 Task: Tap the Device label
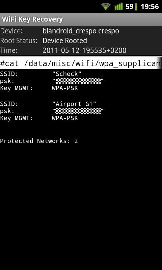[11, 31]
